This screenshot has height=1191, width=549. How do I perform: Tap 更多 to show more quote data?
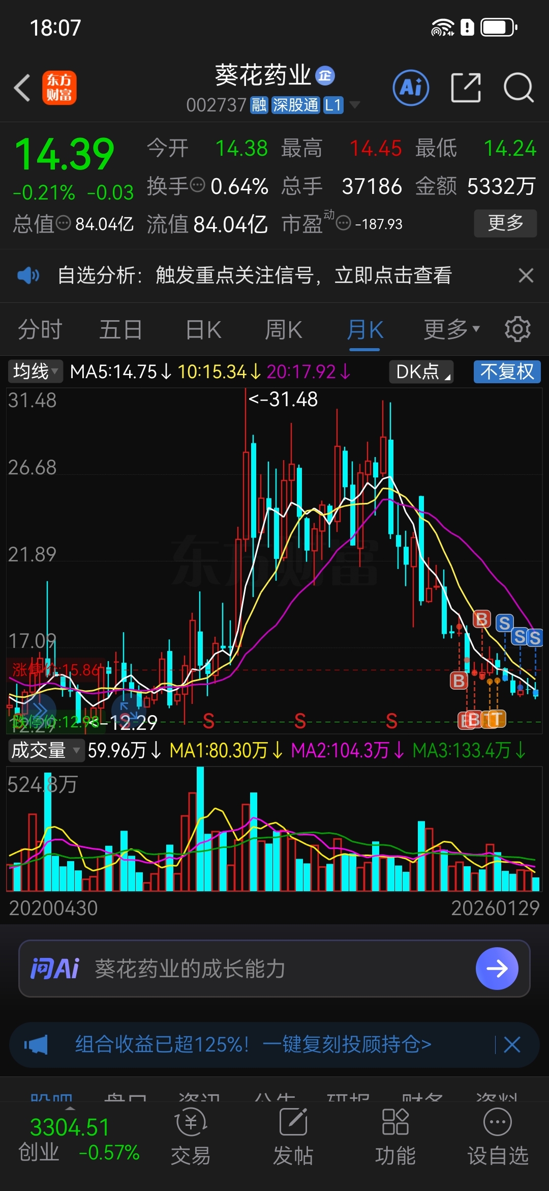(505, 223)
